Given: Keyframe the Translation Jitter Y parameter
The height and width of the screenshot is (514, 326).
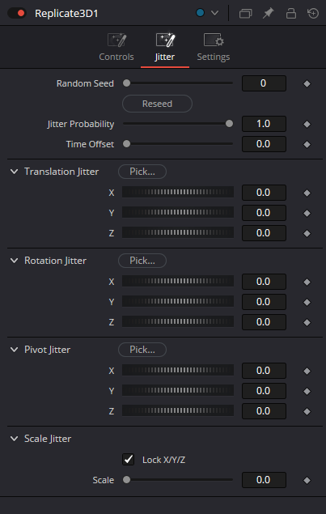Looking at the screenshot, I should 307,214.
